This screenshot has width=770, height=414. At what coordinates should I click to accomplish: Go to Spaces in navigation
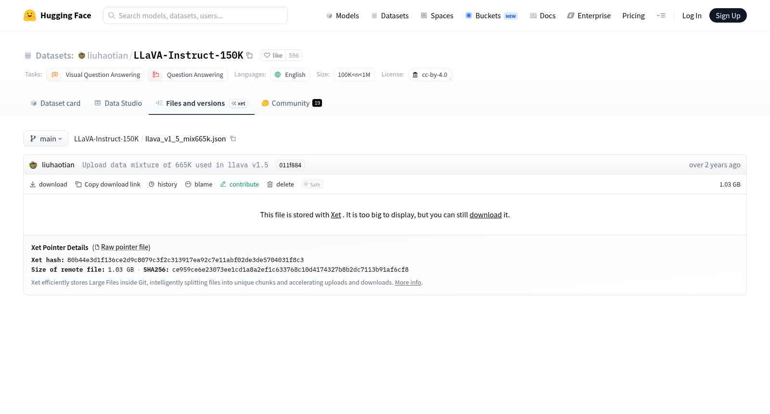(437, 15)
